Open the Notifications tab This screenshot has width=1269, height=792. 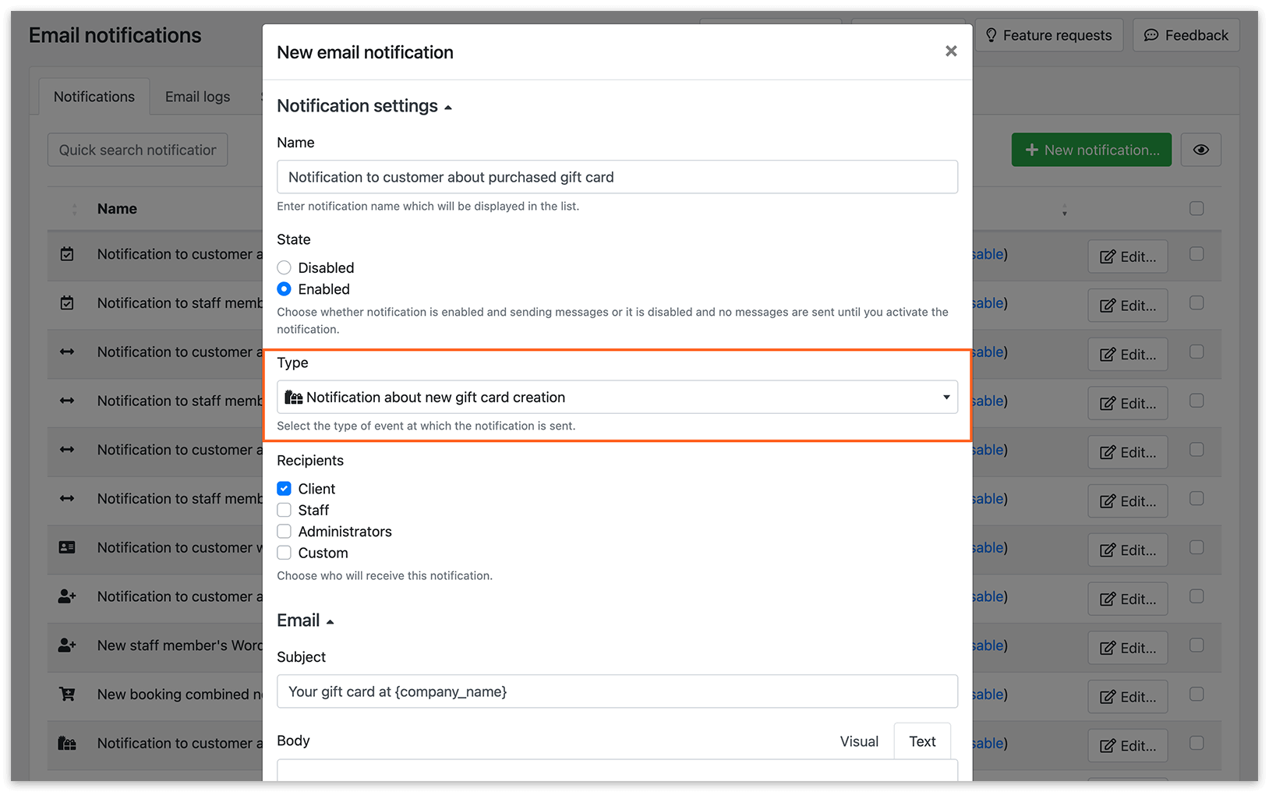[x=94, y=97]
